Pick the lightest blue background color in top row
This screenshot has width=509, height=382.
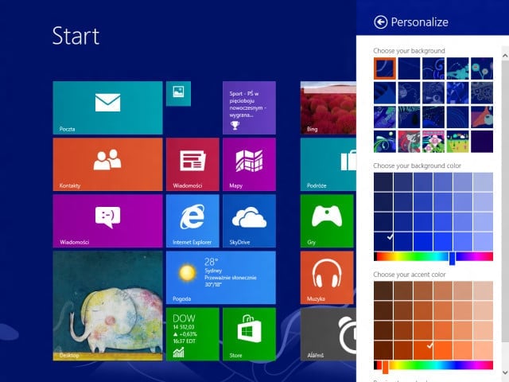coord(483,182)
